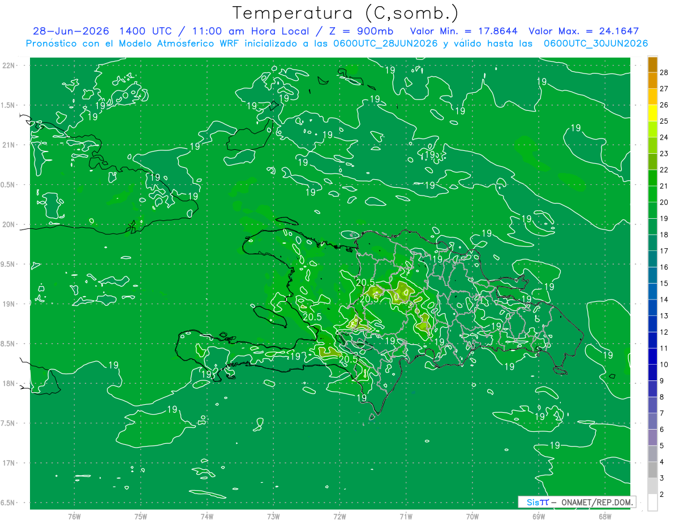This screenshot has height=524, width=679.
Task: Click the '68W' longitude axis label
Action: point(605,517)
